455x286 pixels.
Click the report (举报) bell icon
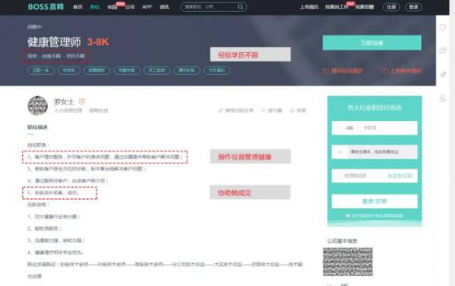pyautogui.click(x=292, y=110)
